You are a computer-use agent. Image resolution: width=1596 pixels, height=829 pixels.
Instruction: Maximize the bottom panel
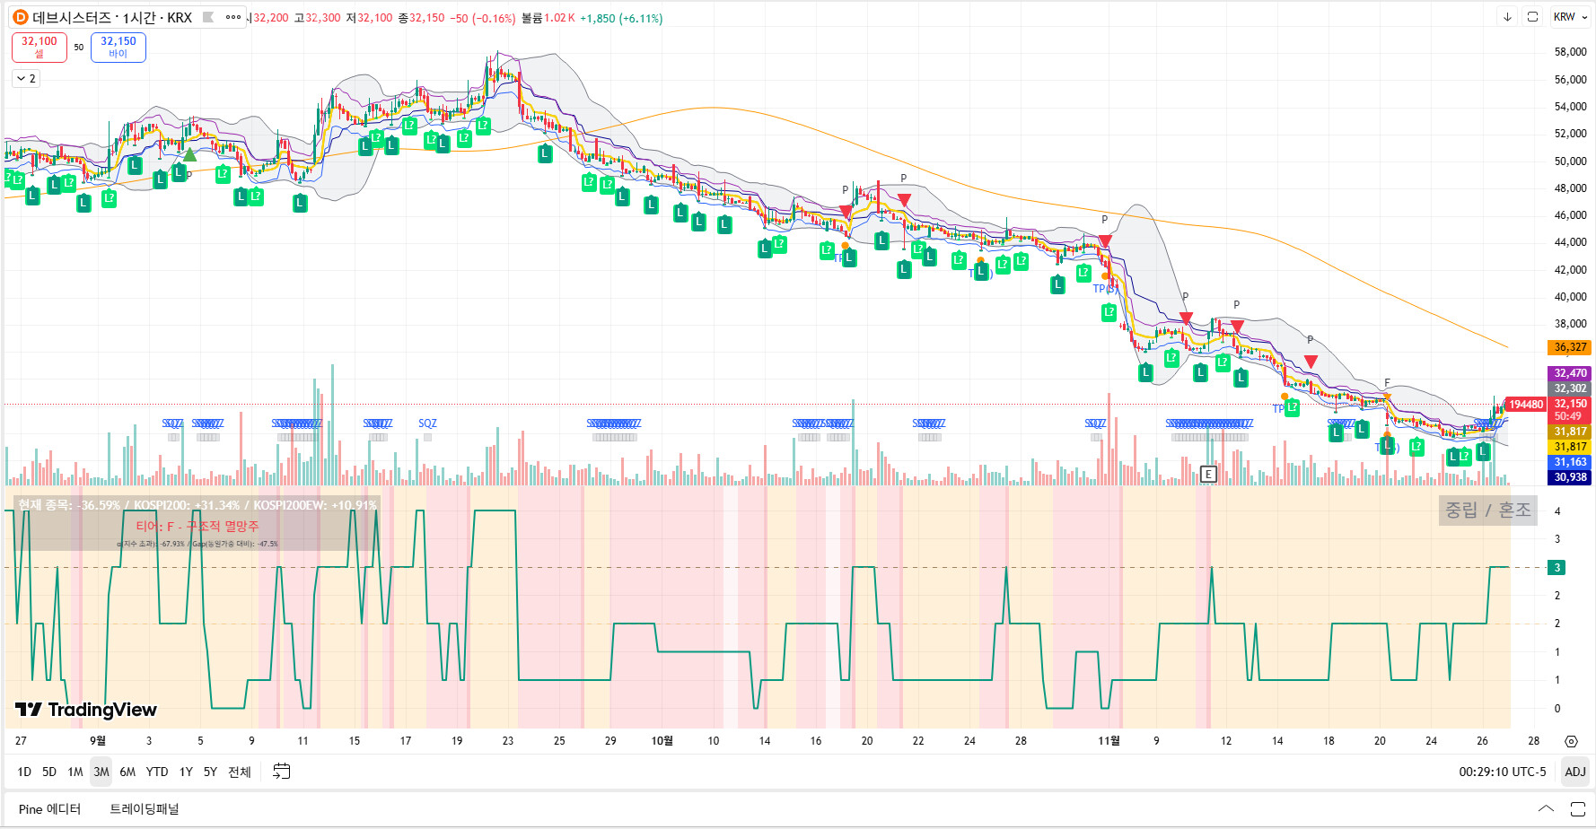pos(1577,809)
